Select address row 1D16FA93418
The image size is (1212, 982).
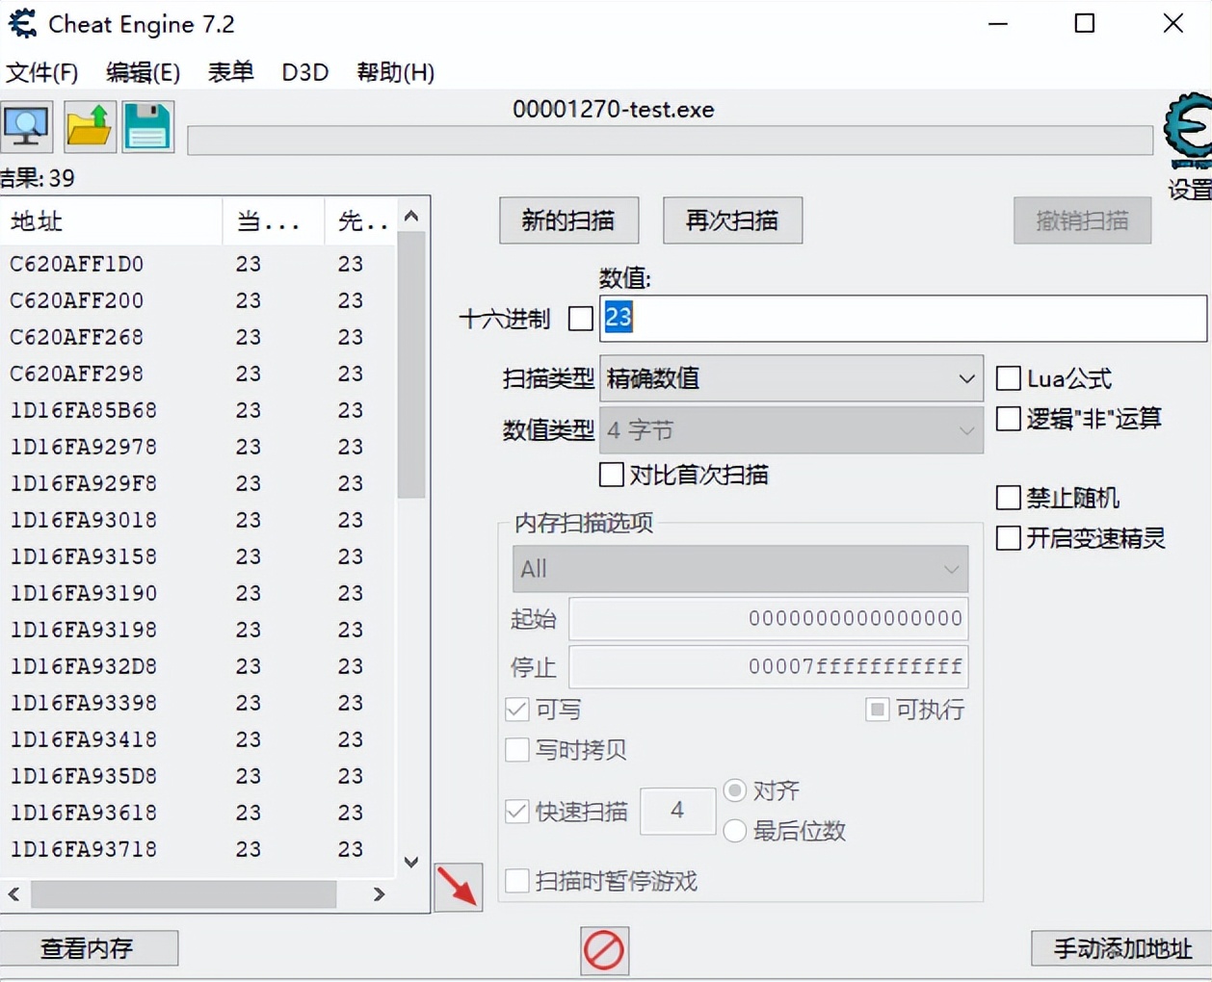pos(198,738)
